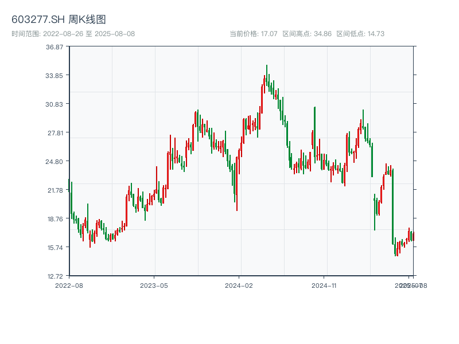Select the 区间高点 34.86 label
The height and width of the screenshot is (344, 459).
click(307, 34)
